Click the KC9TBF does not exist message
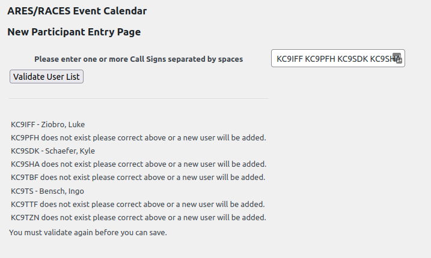Screen dimensions: 431x258 (x=138, y=178)
